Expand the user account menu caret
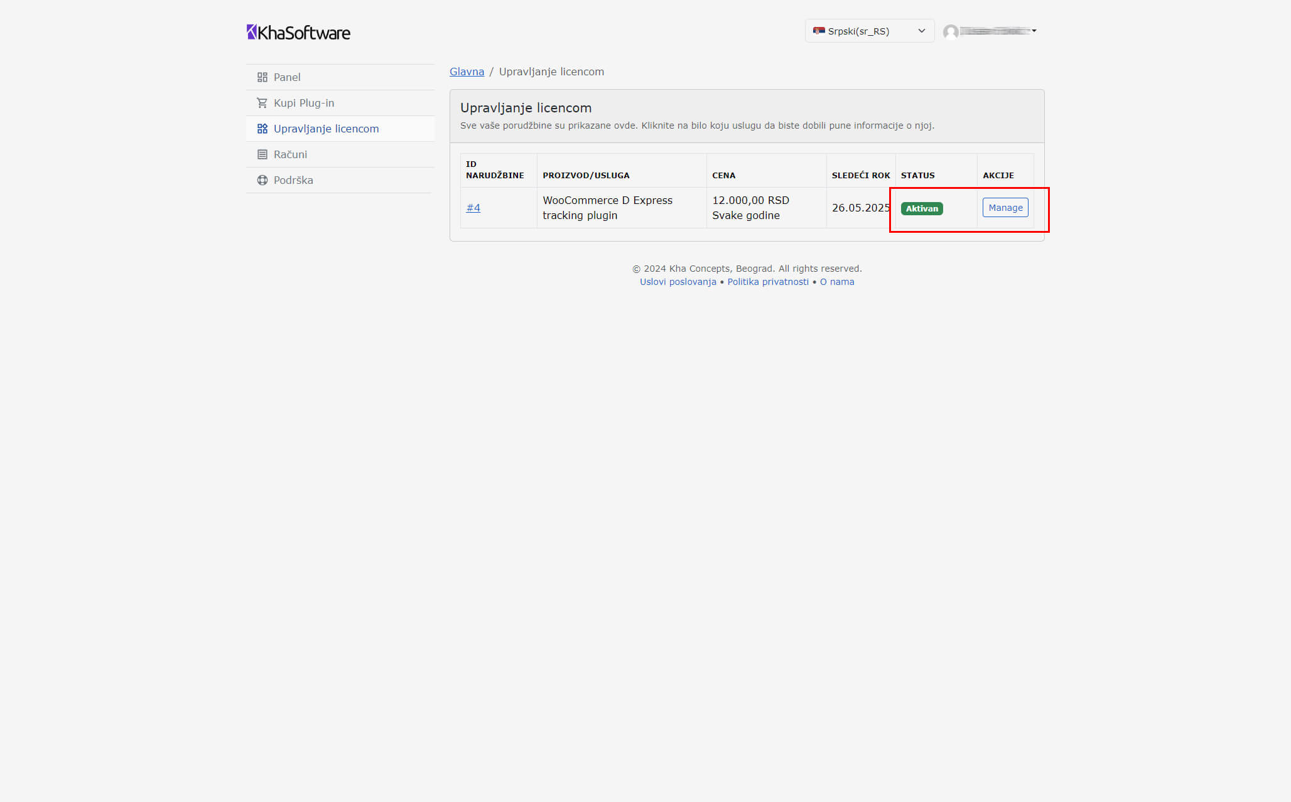This screenshot has width=1291, height=802. coord(1034,31)
